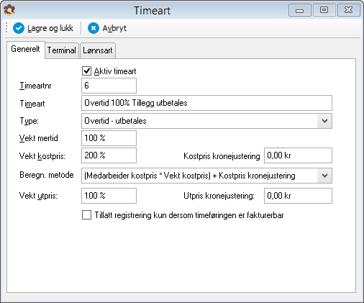The image size is (364, 303).
Task: Click the blue checkmark Lagre og lukk icon
Action: (19, 28)
